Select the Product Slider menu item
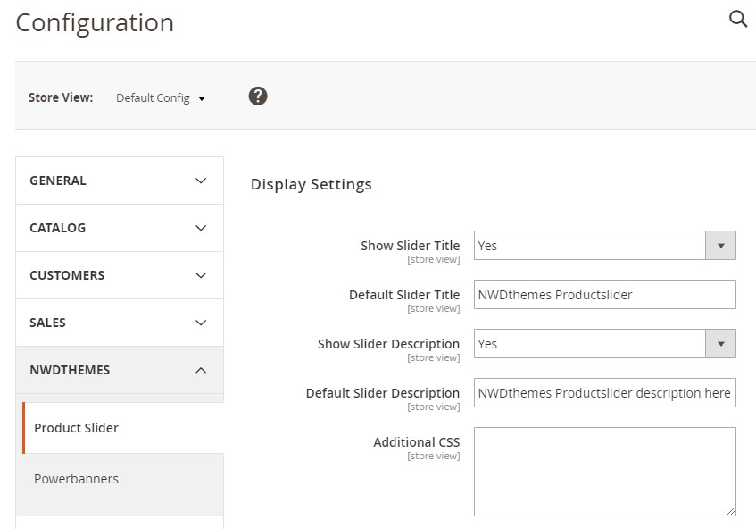Image resolution: width=756 pixels, height=529 pixels. pyautogui.click(x=77, y=428)
